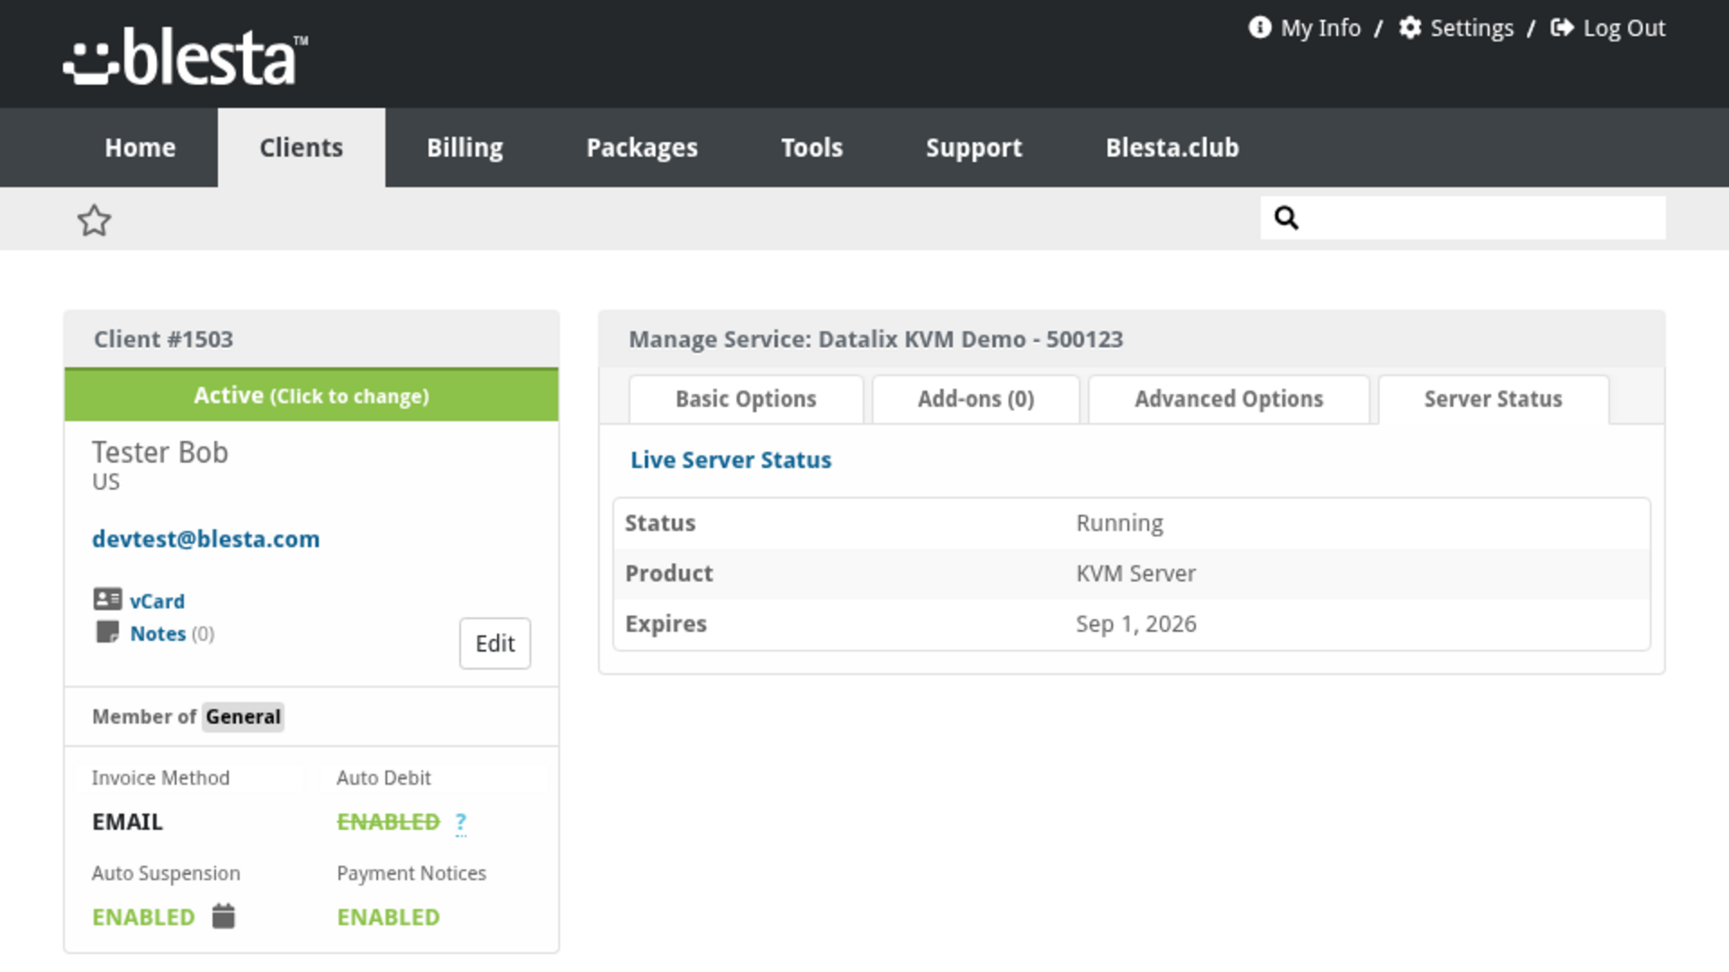Change the Active client status bar

point(312,395)
